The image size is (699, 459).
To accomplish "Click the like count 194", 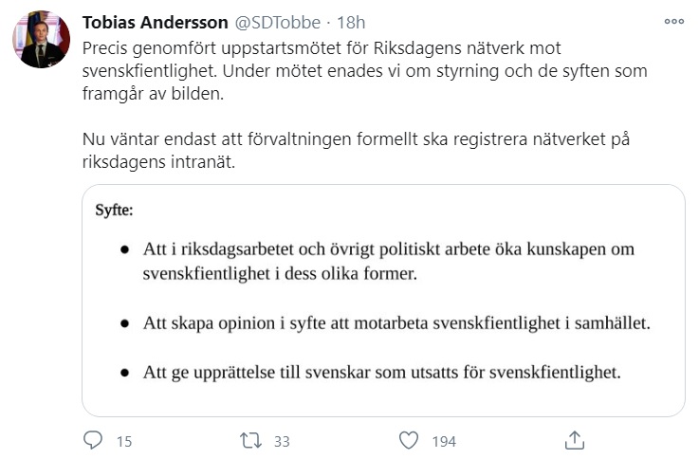I will 443,441.
